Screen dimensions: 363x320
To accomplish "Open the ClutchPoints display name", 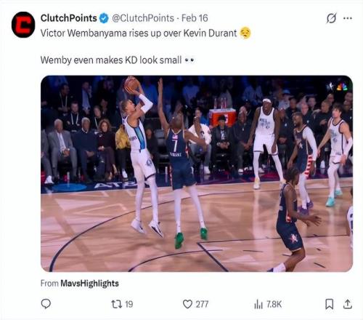I will [69, 18].
